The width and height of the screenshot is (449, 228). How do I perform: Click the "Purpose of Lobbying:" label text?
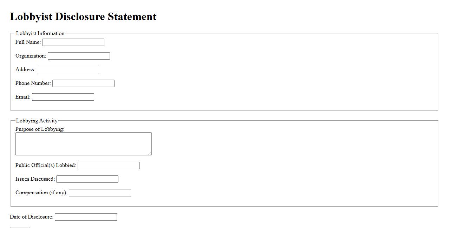point(40,129)
